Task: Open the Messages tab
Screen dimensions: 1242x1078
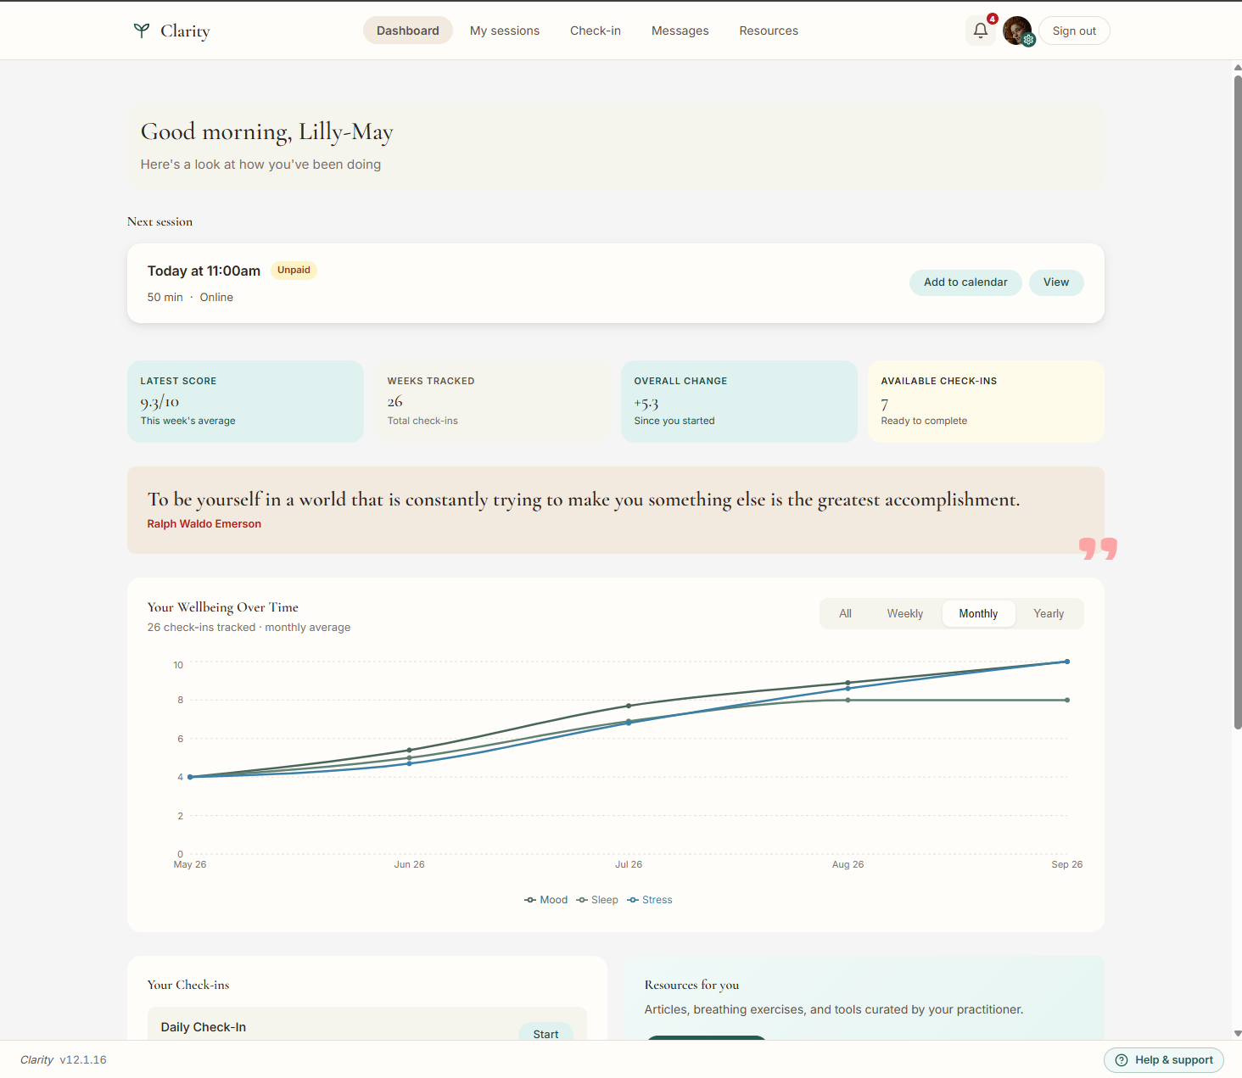Action: coord(680,31)
